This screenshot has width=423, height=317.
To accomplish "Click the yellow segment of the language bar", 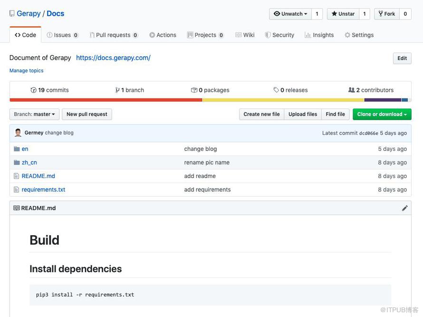I will (283, 100).
